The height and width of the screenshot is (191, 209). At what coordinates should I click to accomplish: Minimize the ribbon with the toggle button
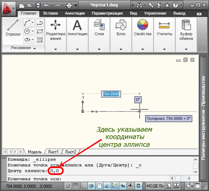pyautogui.click(x=199, y=14)
